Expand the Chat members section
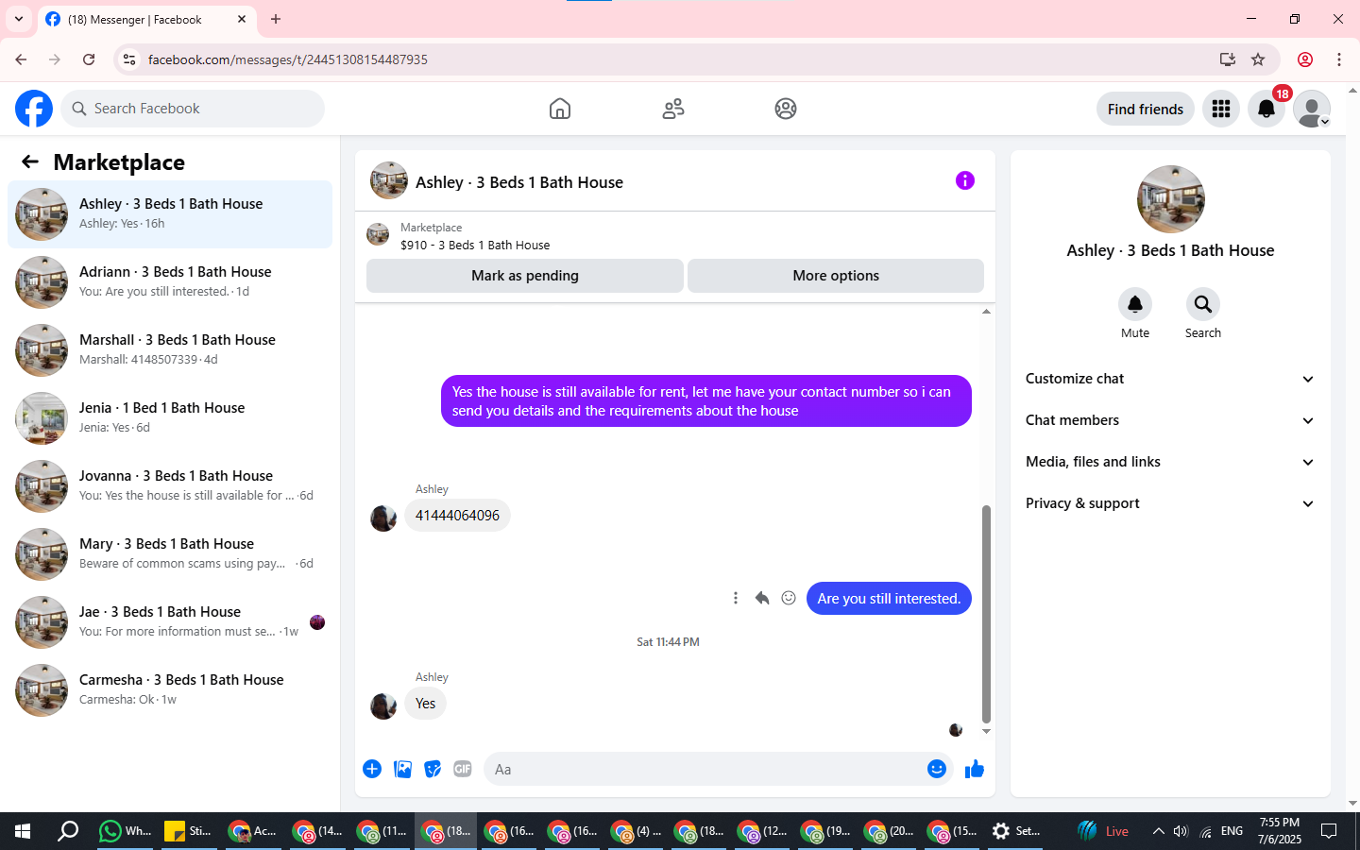 [x=1171, y=420]
